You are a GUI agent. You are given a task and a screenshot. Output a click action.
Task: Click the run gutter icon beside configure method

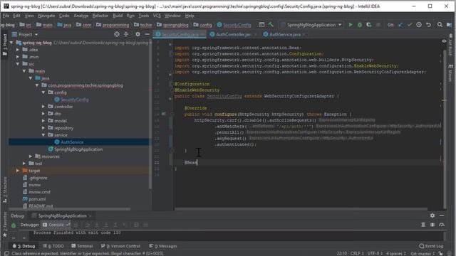coord(164,114)
